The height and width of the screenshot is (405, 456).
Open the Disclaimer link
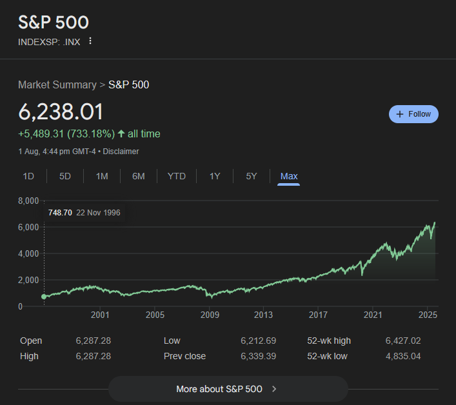click(x=121, y=152)
